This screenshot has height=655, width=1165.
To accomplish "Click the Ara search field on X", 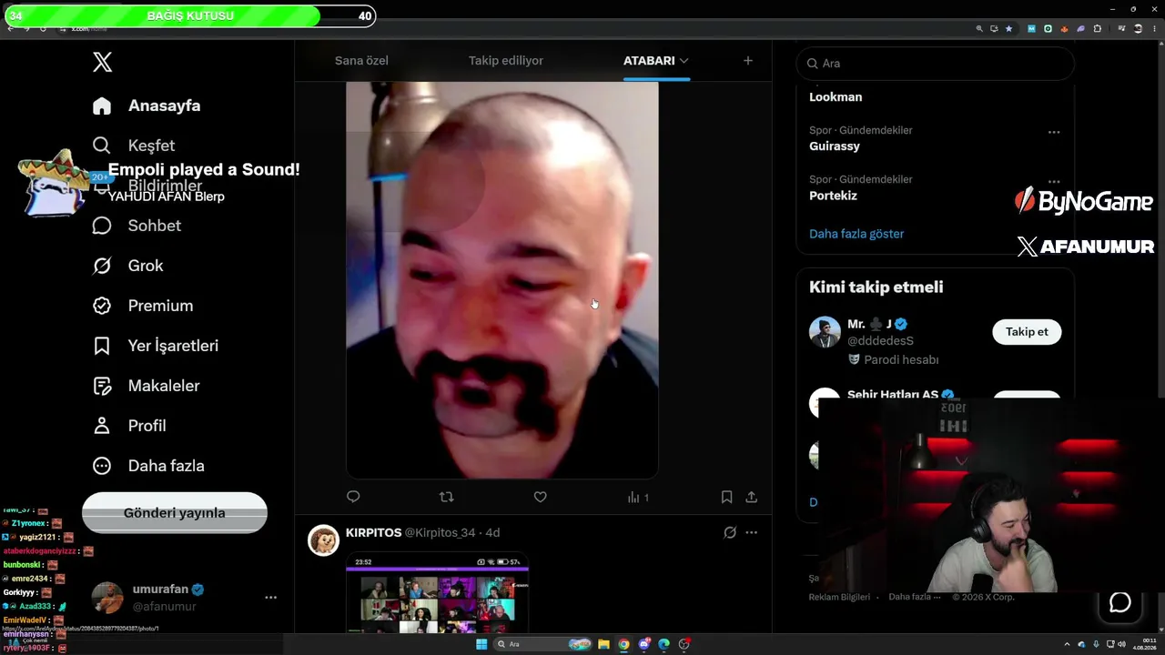I will click(936, 64).
